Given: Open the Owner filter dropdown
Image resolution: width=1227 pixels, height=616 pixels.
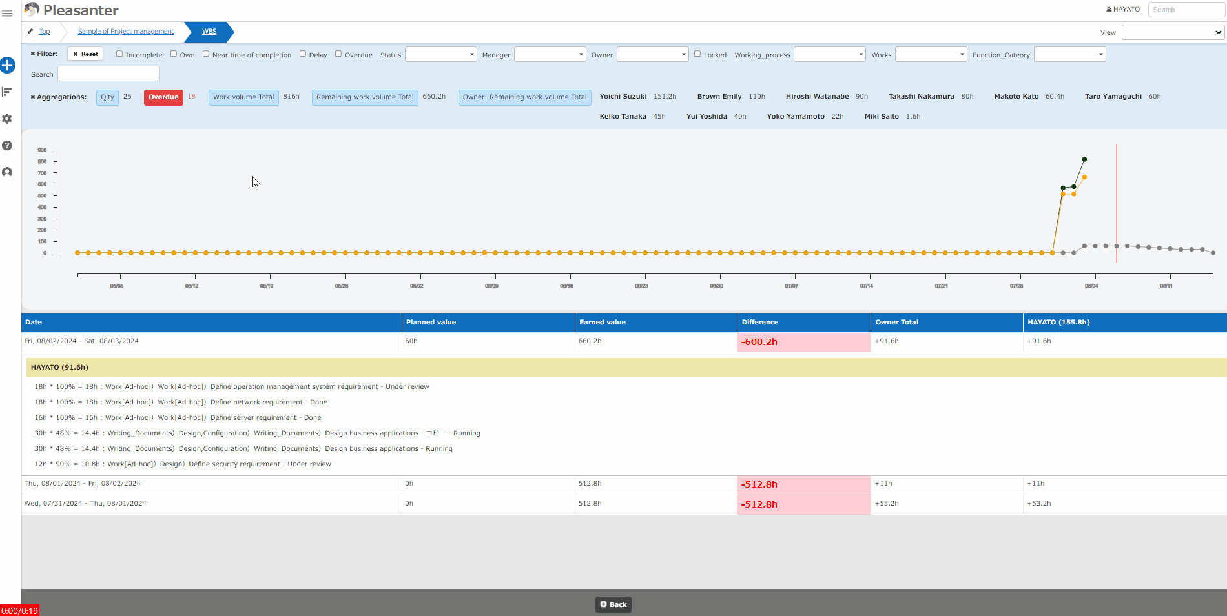Looking at the screenshot, I should [653, 54].
